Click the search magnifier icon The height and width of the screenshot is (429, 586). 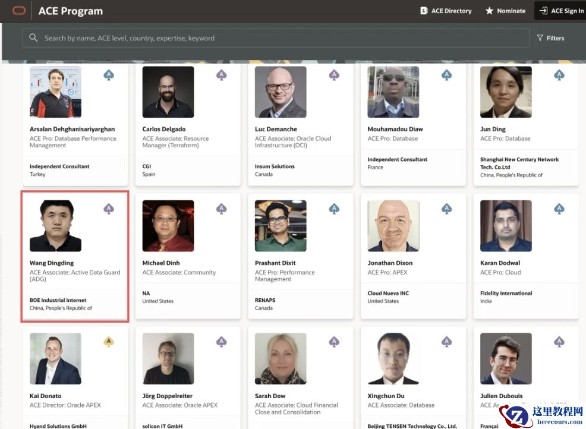coord(33,38)
